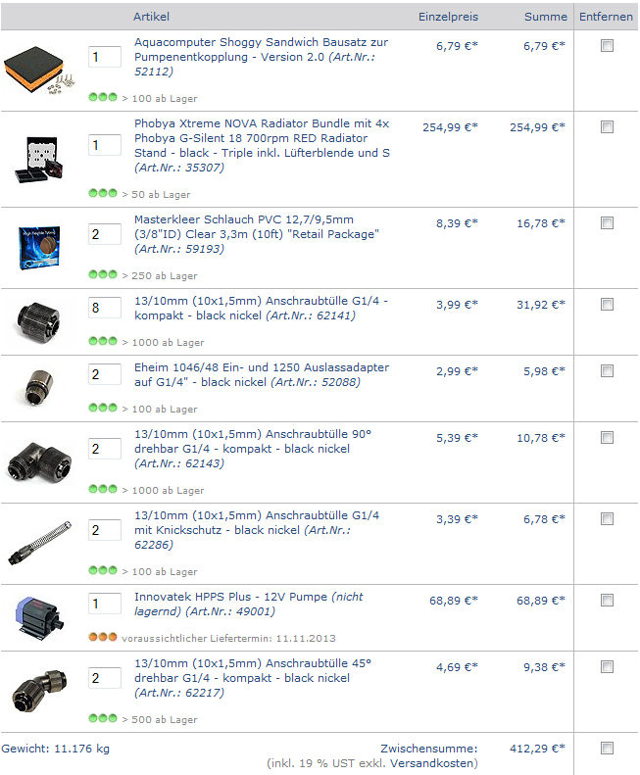Open the Shoggy Sandwich product thumbnail
This screenshot has height=775, width=640.
point(38,70)
